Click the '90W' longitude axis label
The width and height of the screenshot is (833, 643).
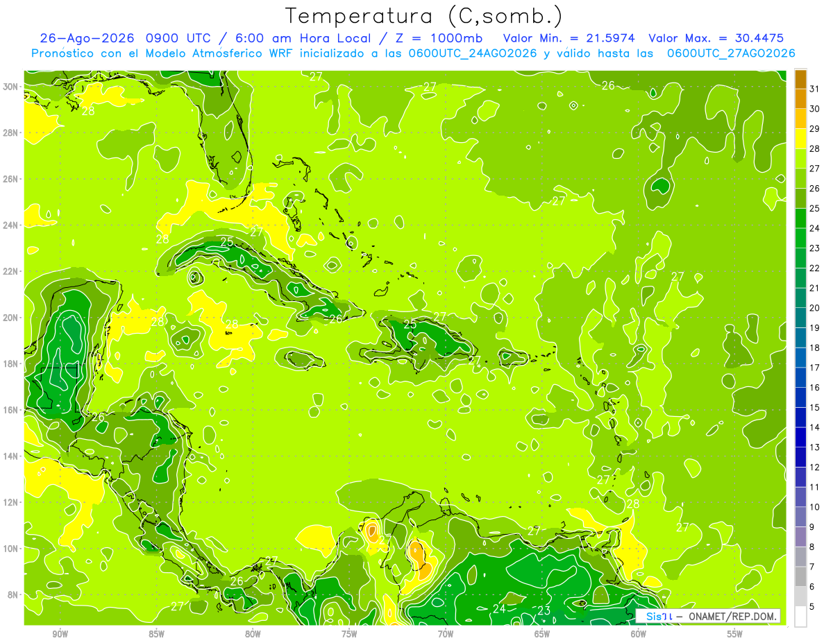[x=60, y=634]
